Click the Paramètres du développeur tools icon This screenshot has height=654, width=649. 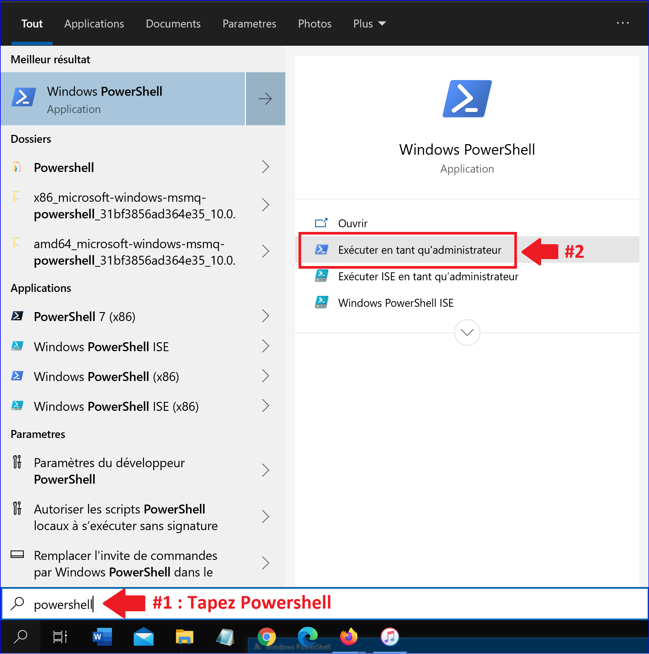[x=17, y=462]
